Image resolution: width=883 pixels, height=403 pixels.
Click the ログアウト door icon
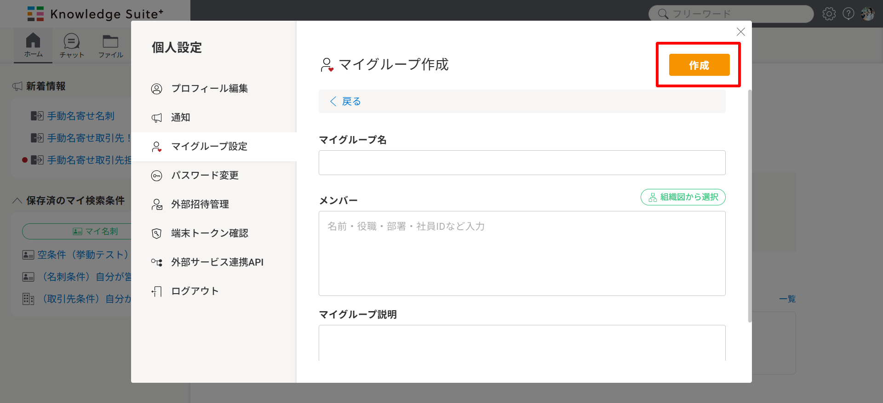tap(157, 291)
